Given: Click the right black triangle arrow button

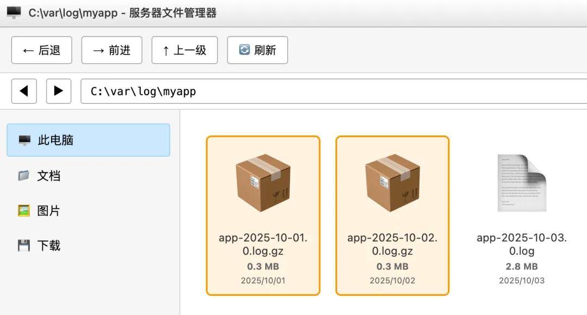Looking at the screenshot, I should tap(59, 91).
